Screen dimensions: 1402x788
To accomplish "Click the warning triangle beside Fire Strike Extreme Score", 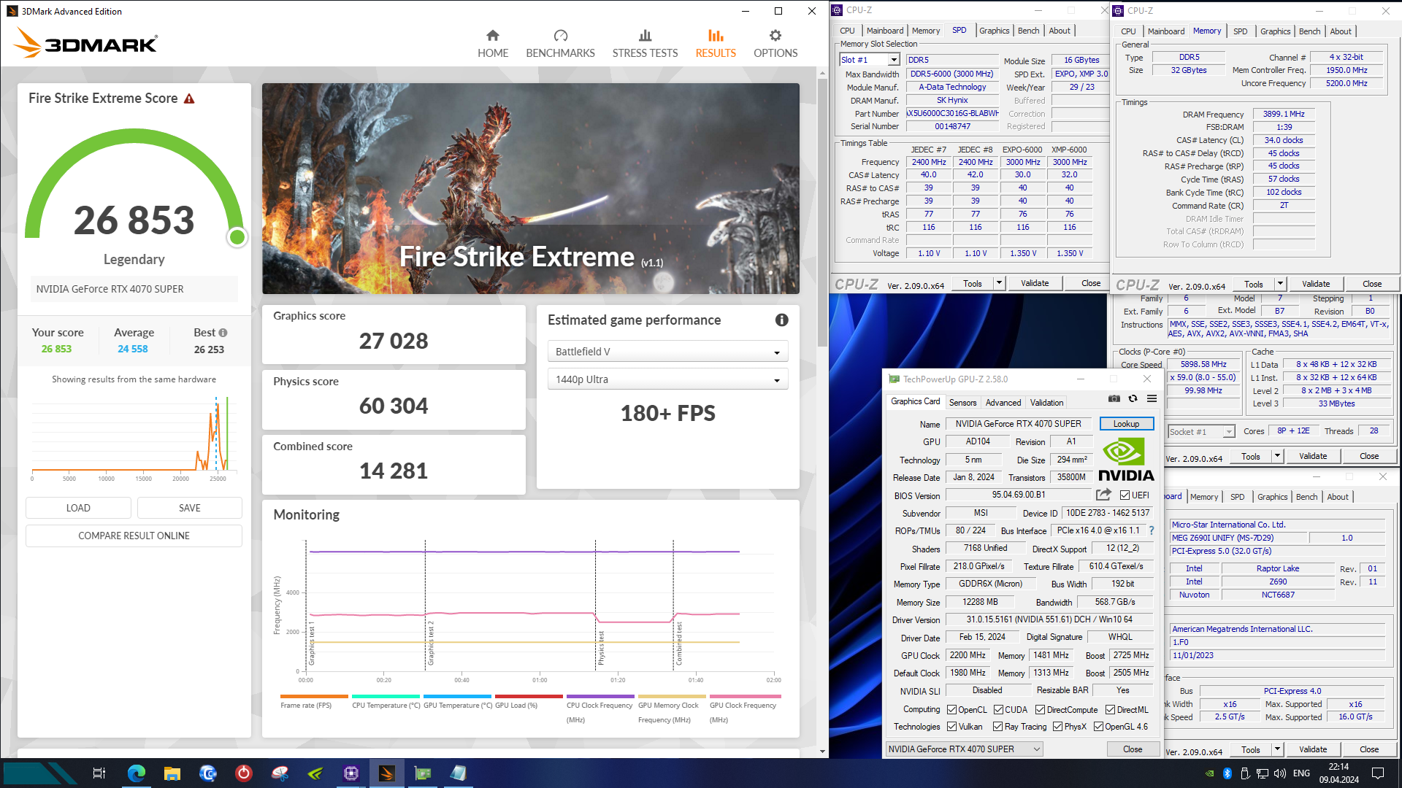I will pos(189,98).
